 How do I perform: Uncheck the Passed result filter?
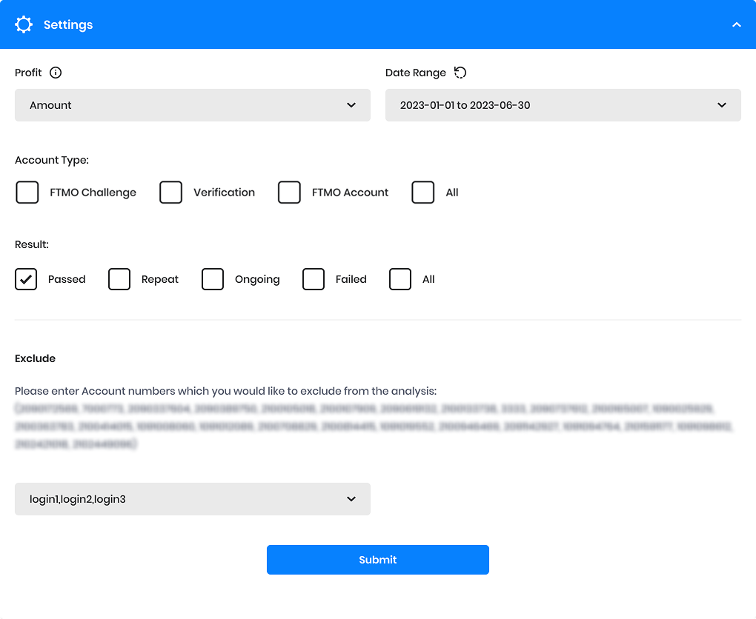(x=25, y=279)
